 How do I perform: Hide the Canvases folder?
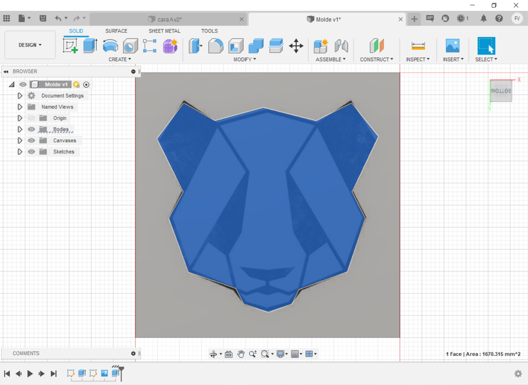point(31,140)
